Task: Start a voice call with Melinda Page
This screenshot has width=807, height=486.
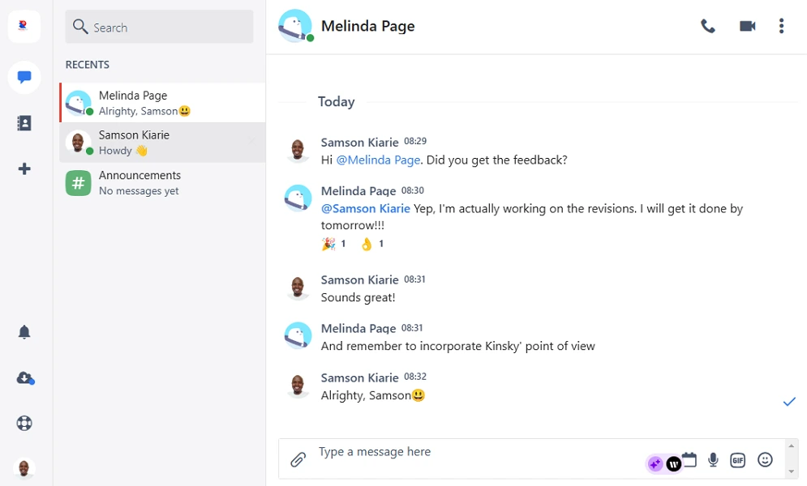Action: 708,27
